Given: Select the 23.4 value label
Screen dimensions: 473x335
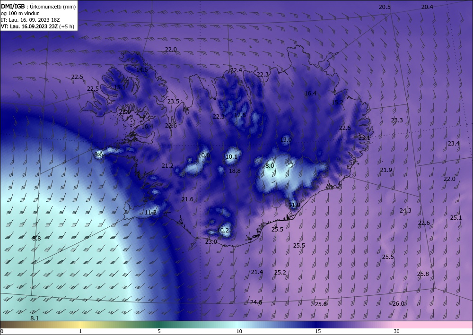Looking at the screenshot, I should [454, 143].
